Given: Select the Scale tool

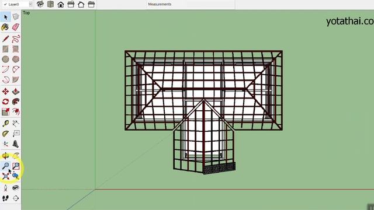Looking at the screenshot, I should 5,111.
